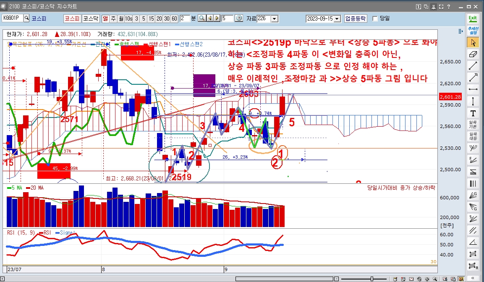Select the vertical line tool
This screenshot has width=484, height=282.
473,101
